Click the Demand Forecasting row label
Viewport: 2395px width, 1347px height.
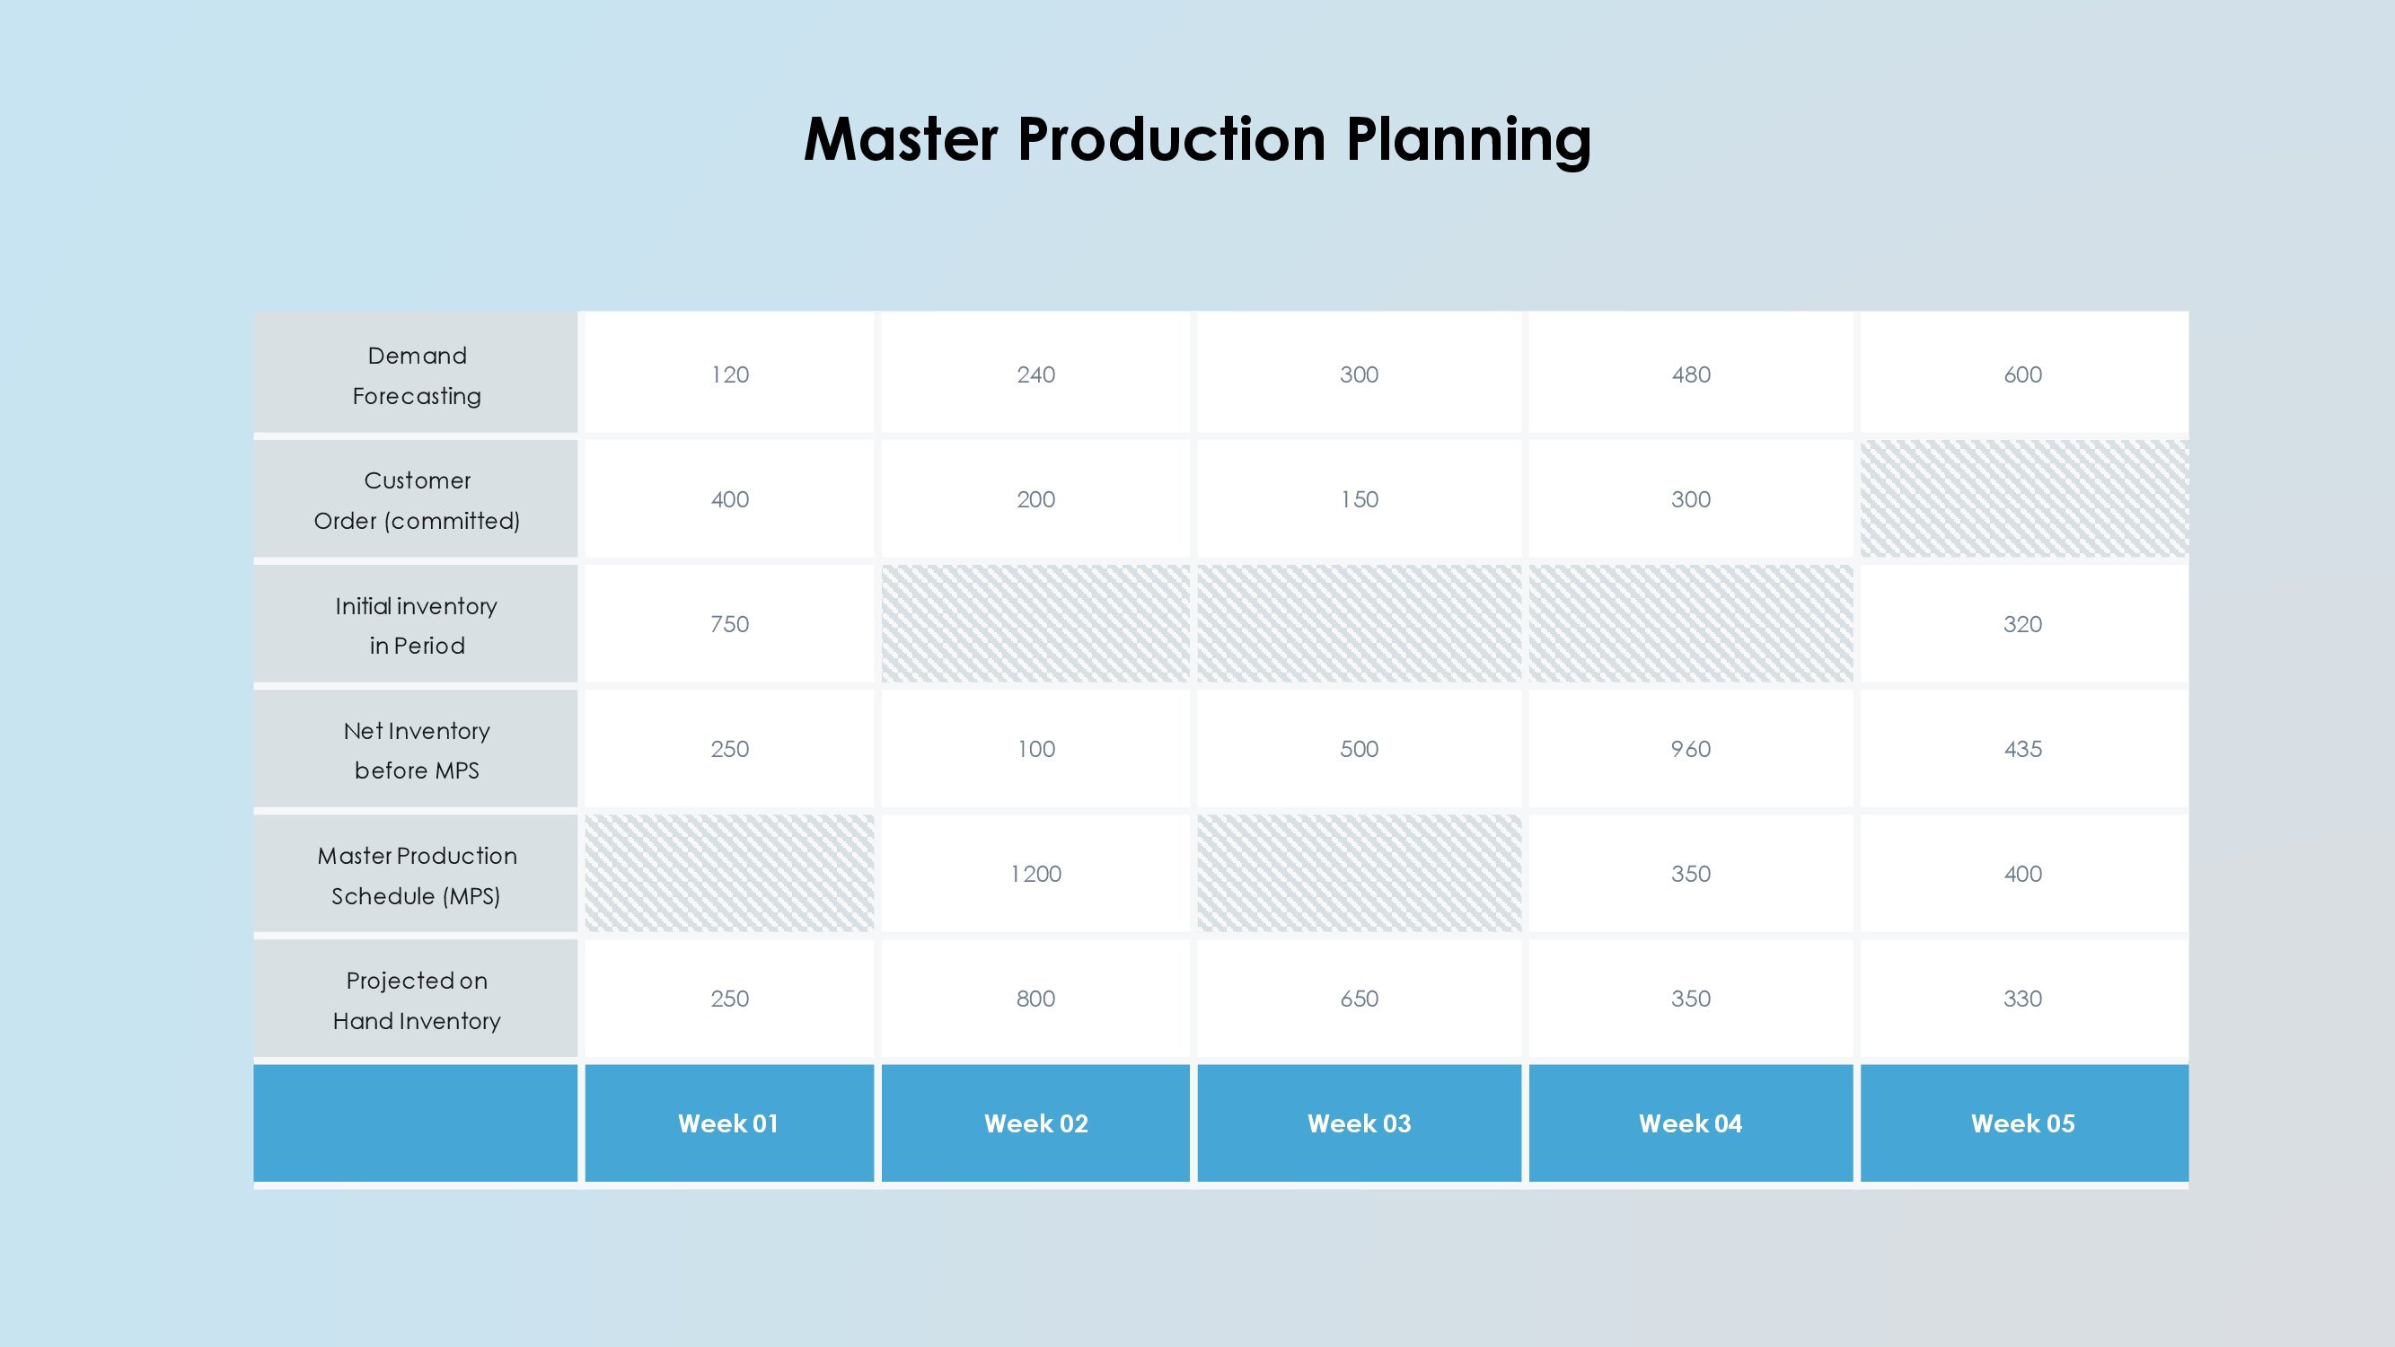(x=416, y=374)
